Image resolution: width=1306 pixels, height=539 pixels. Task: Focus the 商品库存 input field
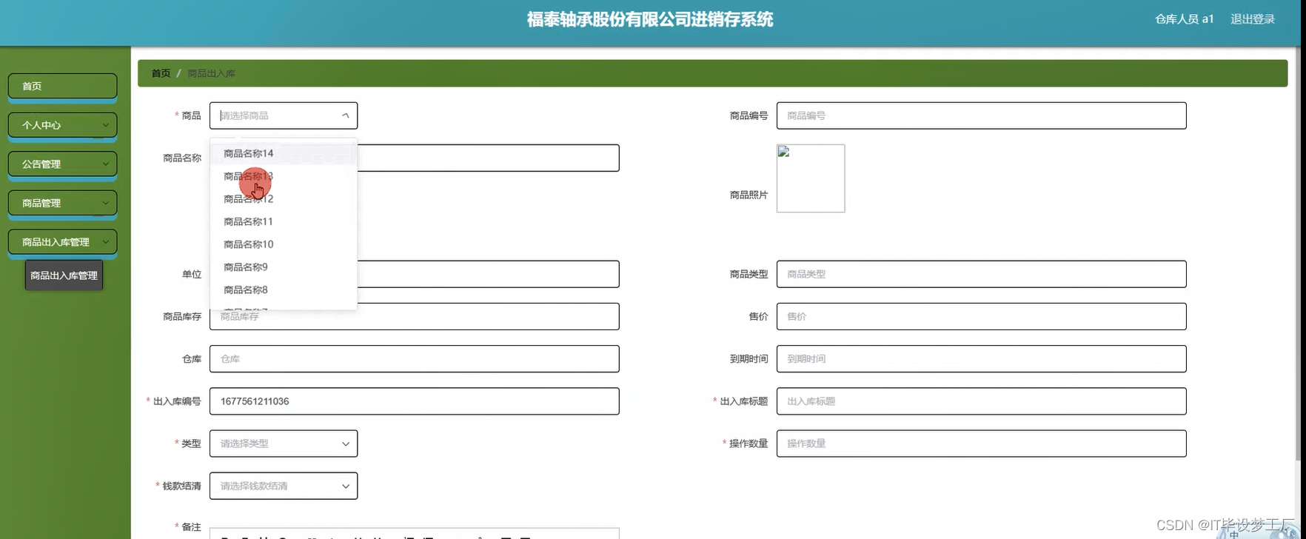click(415, 317)
